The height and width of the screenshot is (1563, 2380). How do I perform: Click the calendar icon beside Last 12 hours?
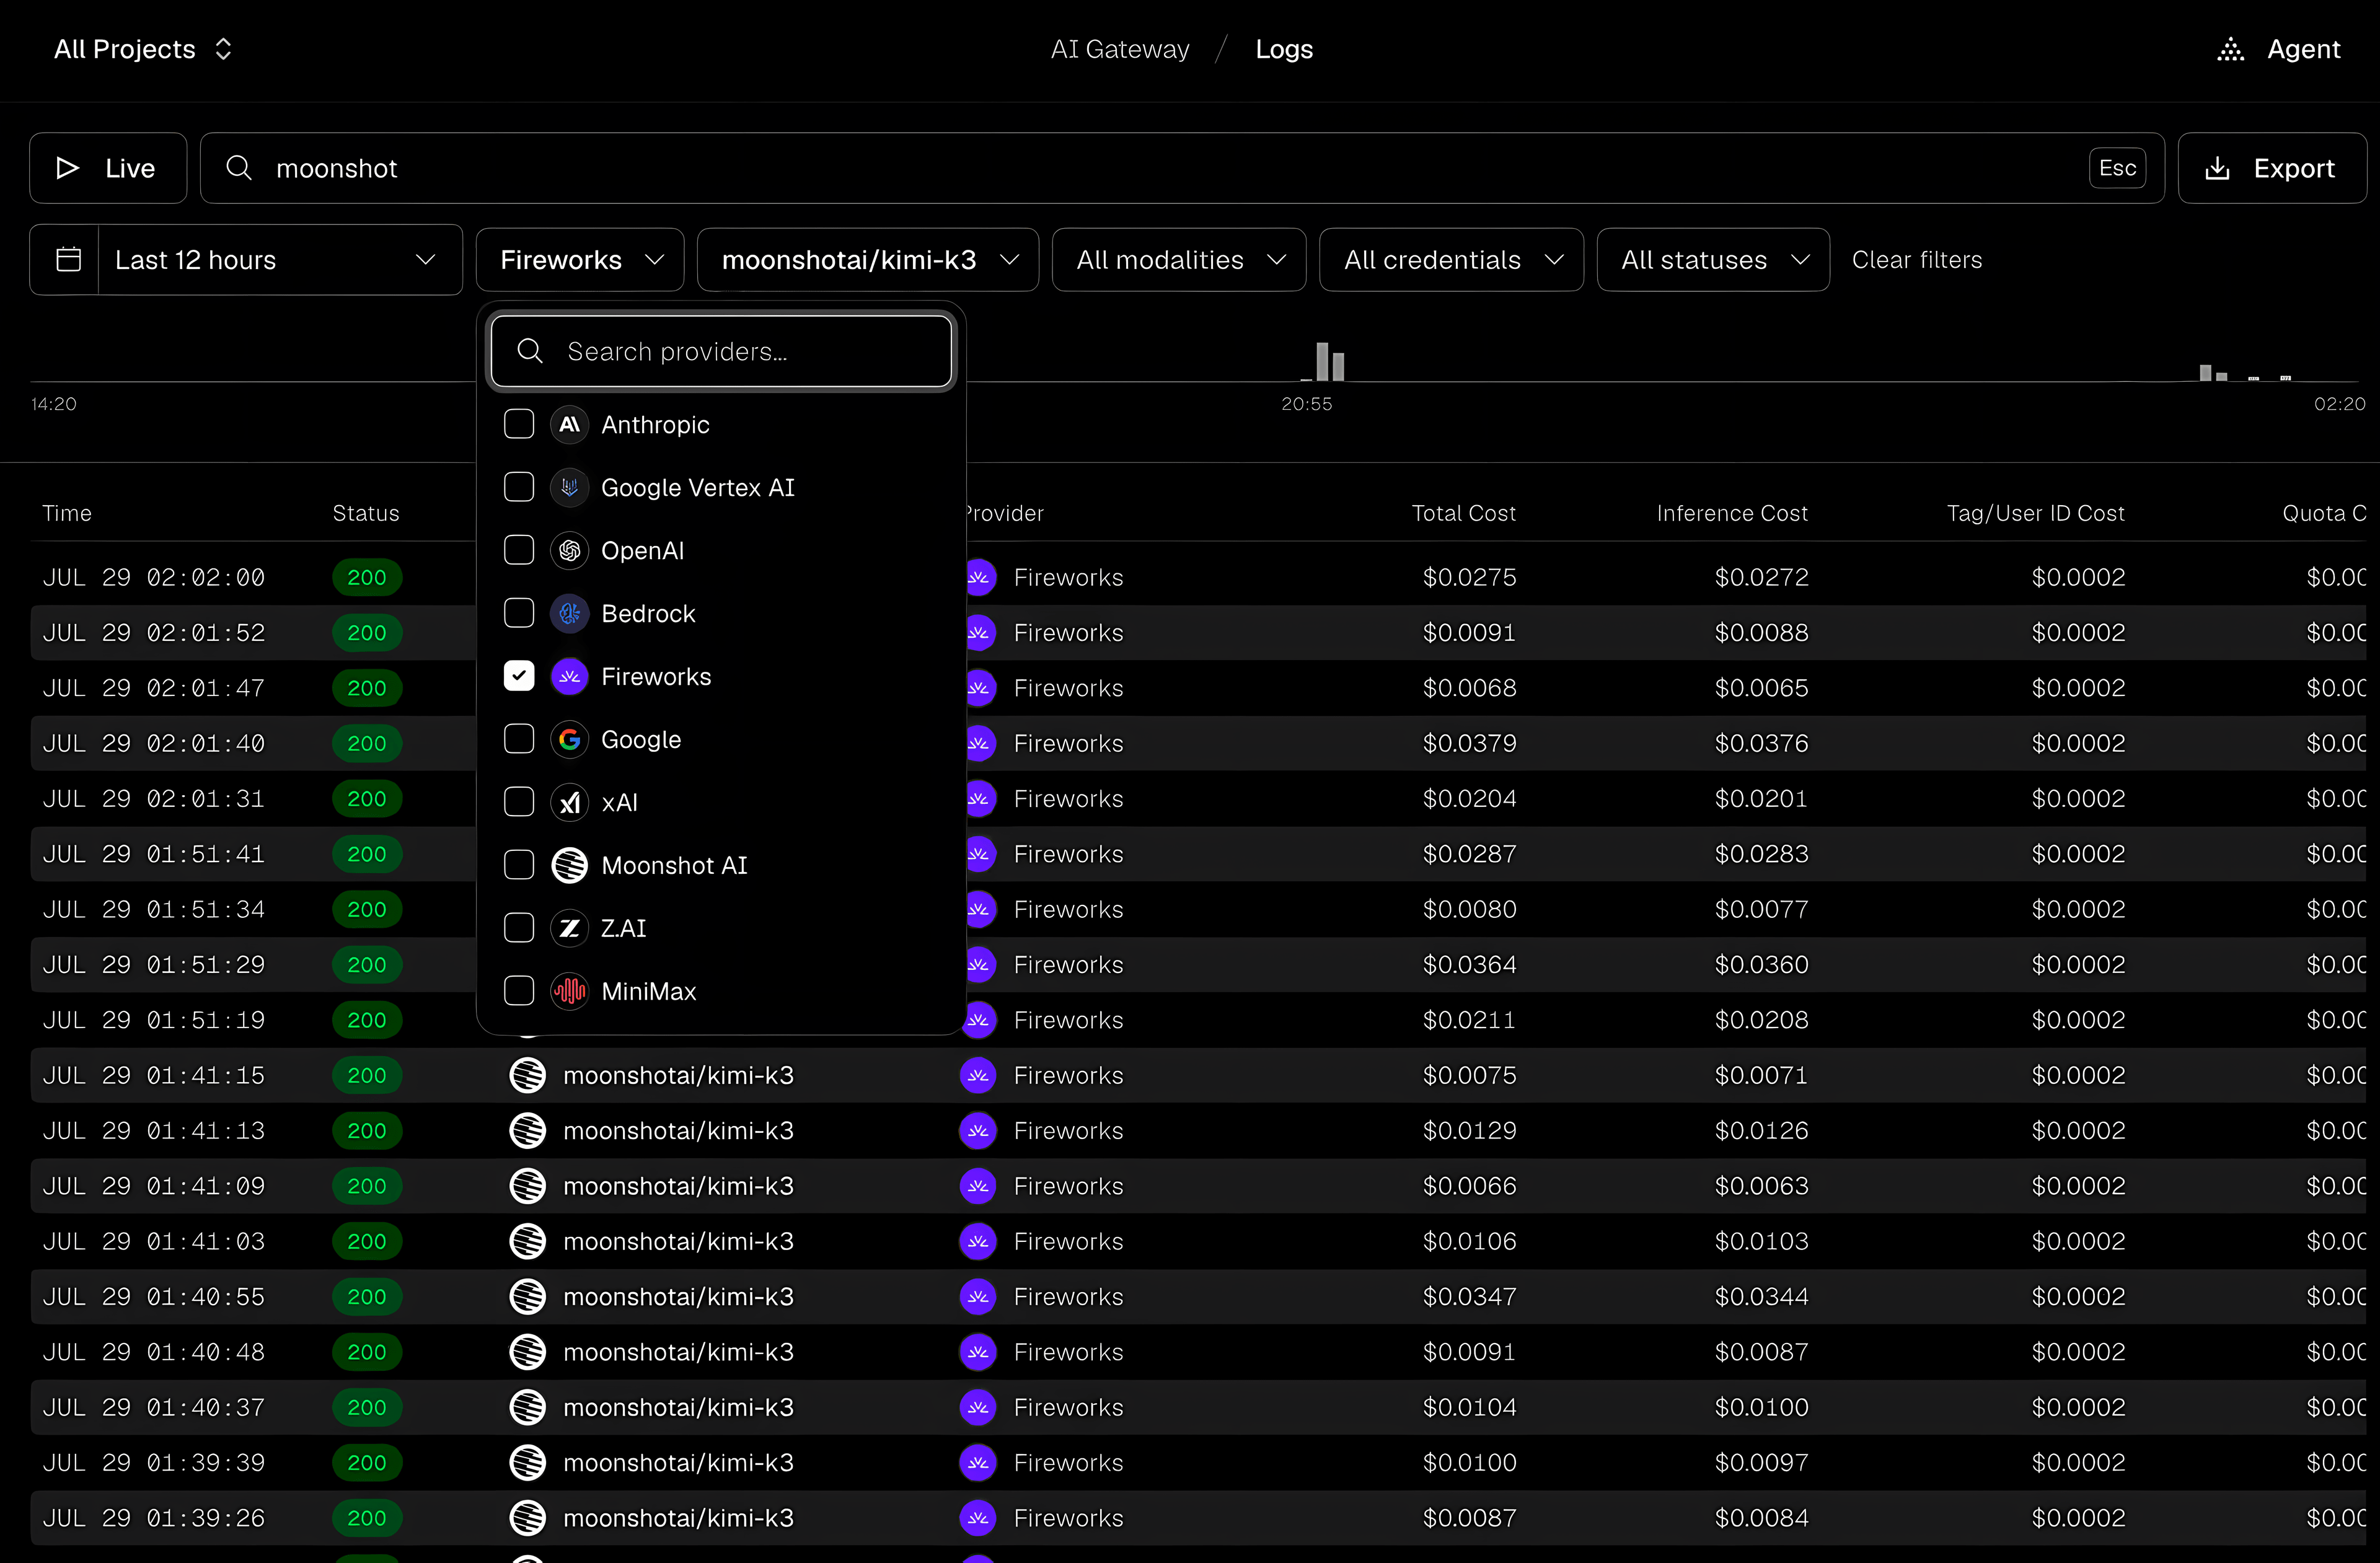[x=68, y=260]
